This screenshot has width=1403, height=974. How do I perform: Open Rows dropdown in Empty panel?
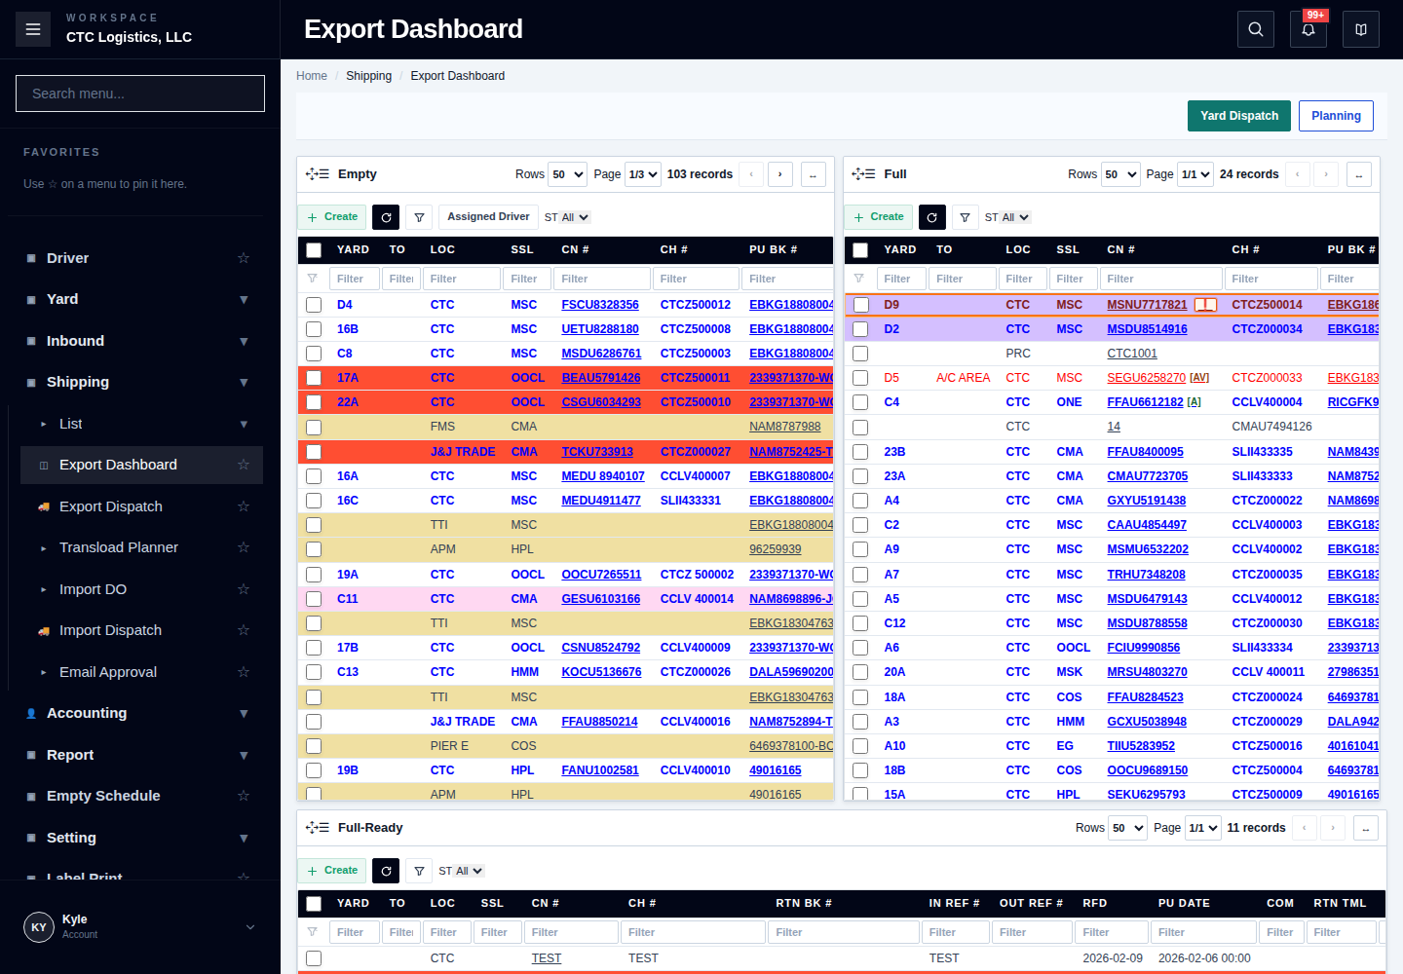tap(567, 174)
